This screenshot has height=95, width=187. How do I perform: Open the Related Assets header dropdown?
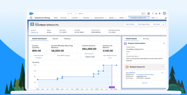pos(162,66)
